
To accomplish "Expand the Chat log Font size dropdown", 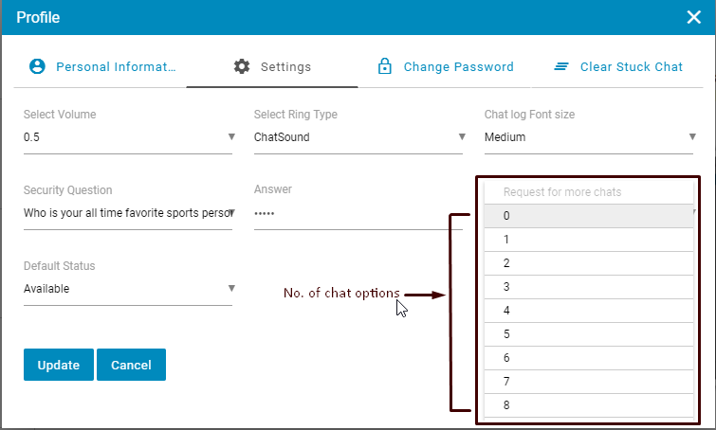I will point(588,137).
